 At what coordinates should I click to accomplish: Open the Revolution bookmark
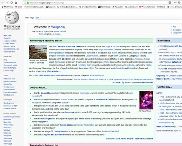[x=118, y=7]
